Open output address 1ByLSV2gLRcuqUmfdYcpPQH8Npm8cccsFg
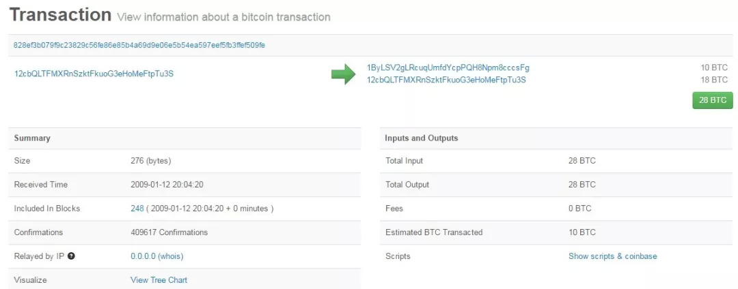Screen dimensions: 738x289 tap(448, 67)
